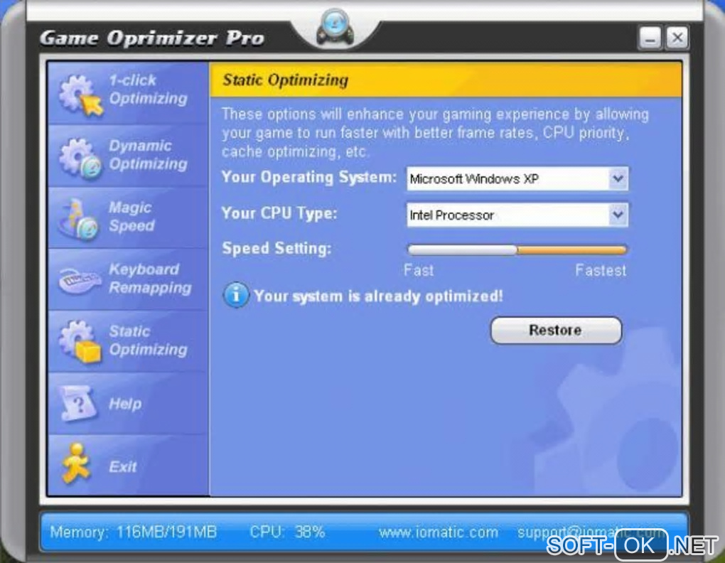The height and width of the screenshot is (563, 725).
Task: Set speed slider to Fastest label
Action: [601, 270]
